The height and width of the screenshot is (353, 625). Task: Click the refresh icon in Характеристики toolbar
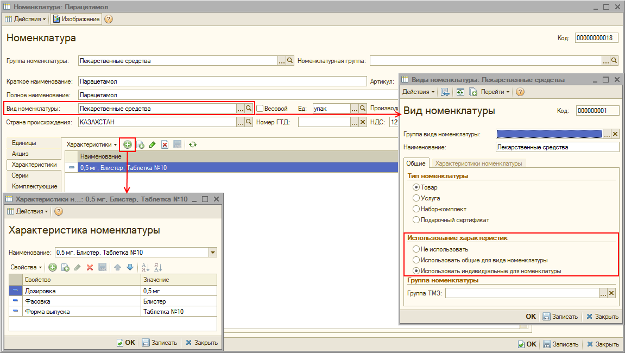(192, 144)
